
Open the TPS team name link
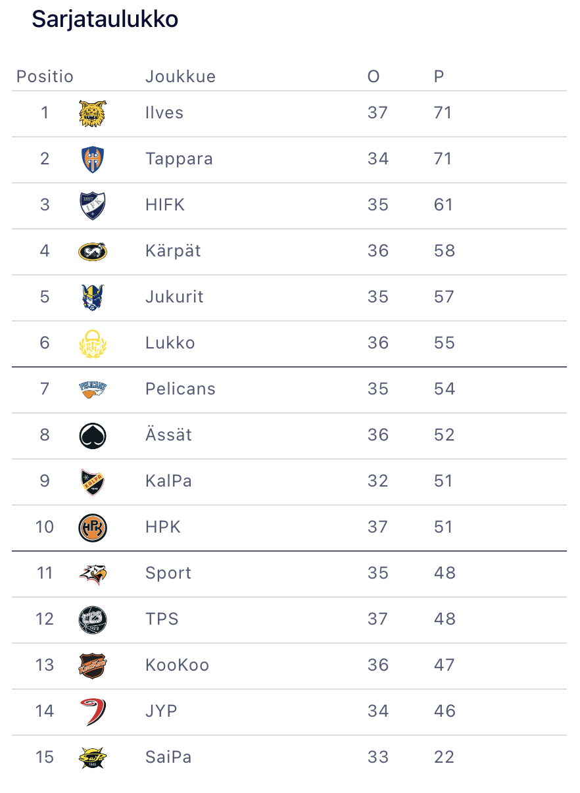tap(162, 619)
